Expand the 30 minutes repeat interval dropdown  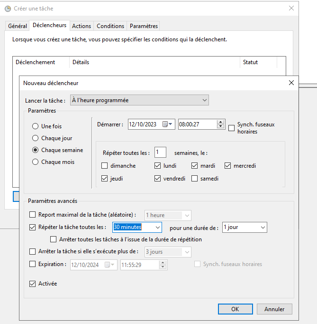pyautogui.click(x=158, y=227)
